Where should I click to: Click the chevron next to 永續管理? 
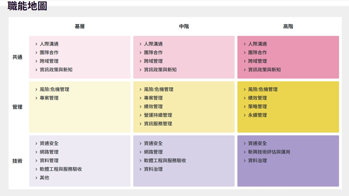244,115
